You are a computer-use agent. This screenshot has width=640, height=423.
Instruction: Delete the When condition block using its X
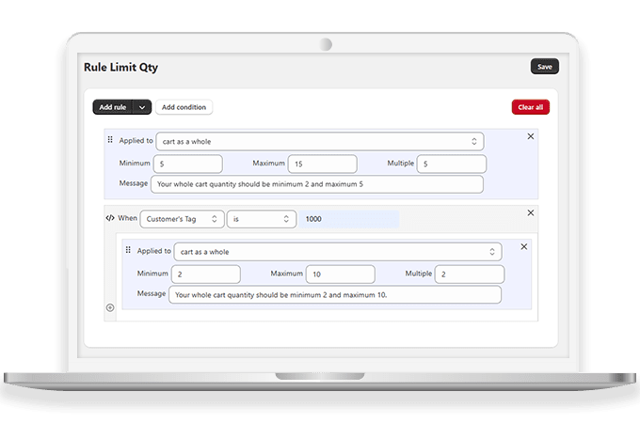tap(530, 212)
